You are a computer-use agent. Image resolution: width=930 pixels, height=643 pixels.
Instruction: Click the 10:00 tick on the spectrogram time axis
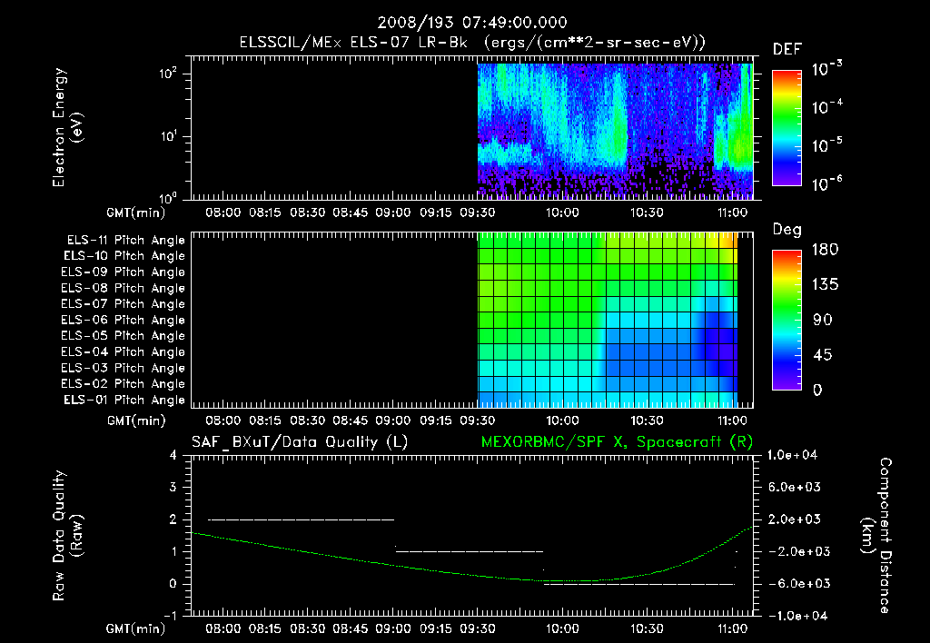[x=562, y=213]
